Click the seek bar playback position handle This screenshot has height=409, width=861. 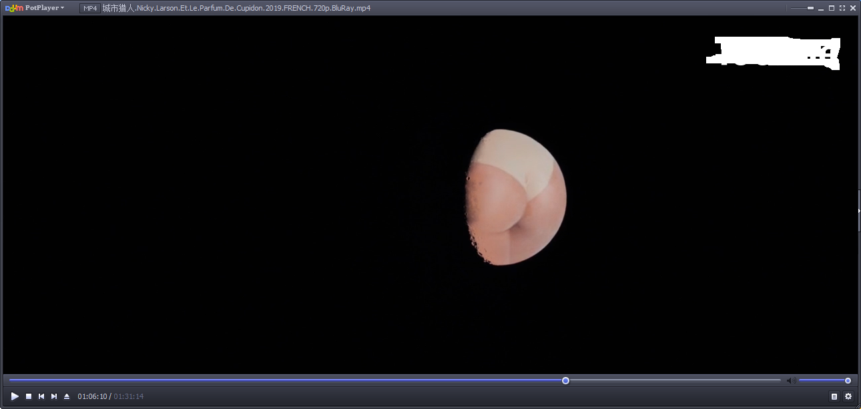pyautogui.click(x=565, y=380)
